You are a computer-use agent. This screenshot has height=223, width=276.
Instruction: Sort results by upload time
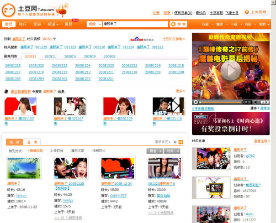point(57,151)
